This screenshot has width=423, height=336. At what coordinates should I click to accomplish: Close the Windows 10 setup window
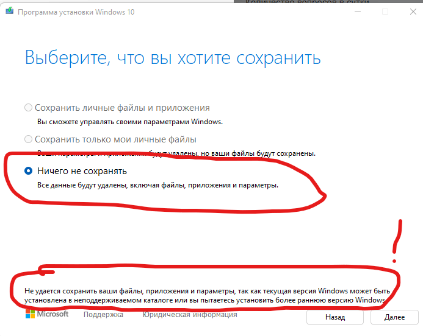click(413, 12)
